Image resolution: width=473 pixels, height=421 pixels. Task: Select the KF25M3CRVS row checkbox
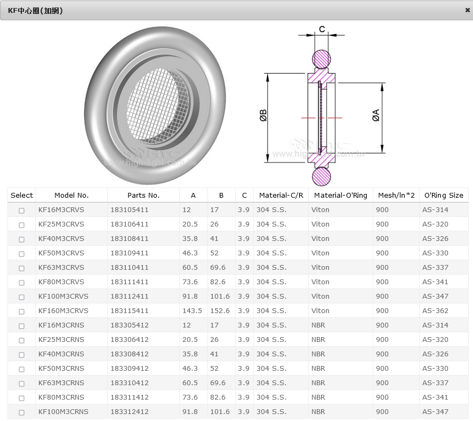[22, 225]
